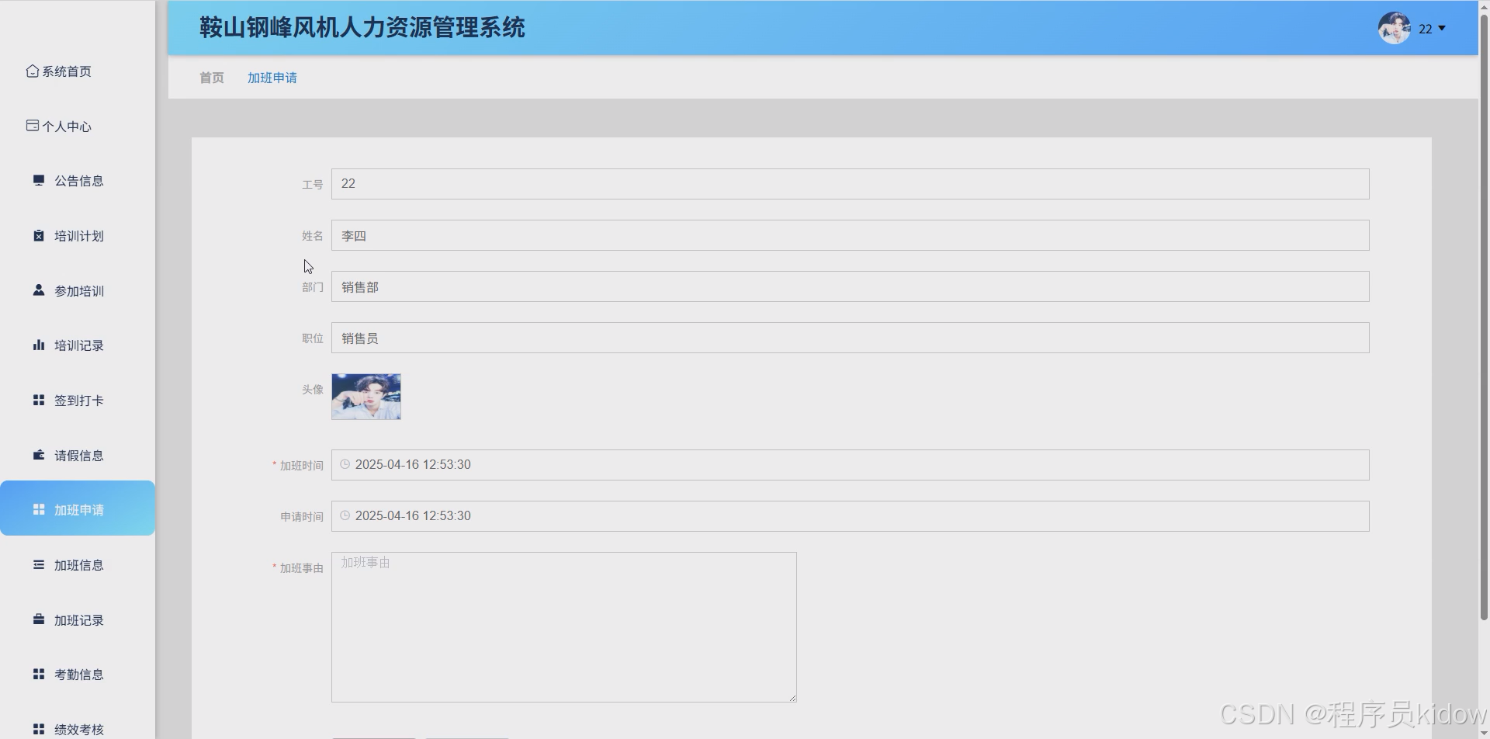Open 加班记录 in the sidebar
The image size is (1490, 739).
click(x=78, y=620)
